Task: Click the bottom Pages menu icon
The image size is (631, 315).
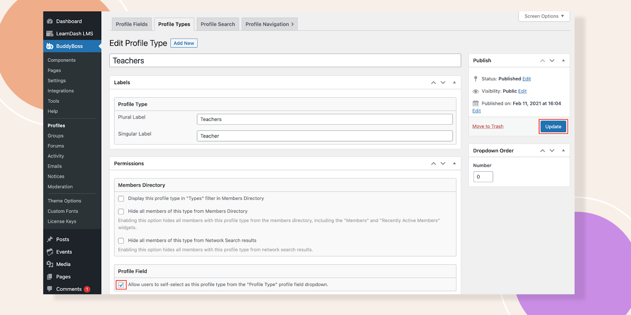Action: 50,277
